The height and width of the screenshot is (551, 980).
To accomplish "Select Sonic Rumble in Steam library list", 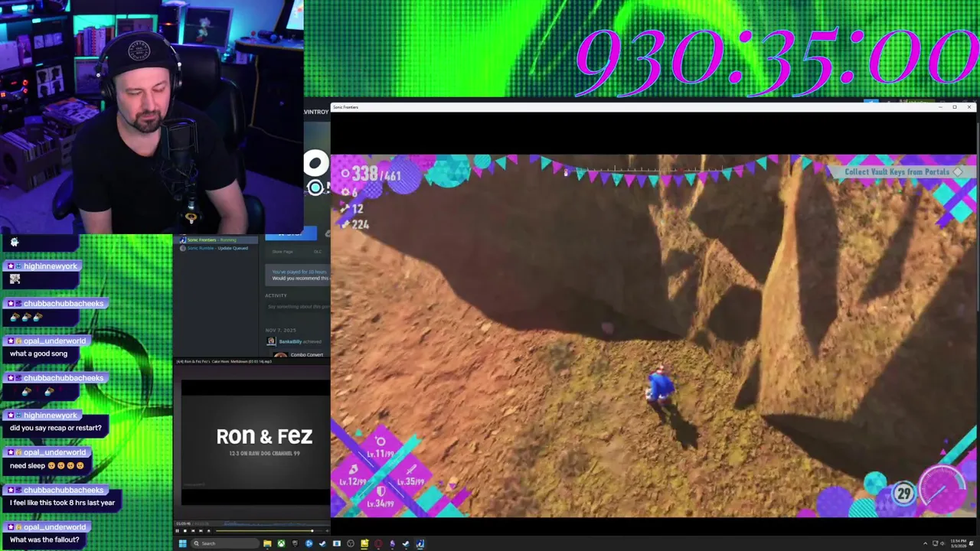I will tap(217, 248).
